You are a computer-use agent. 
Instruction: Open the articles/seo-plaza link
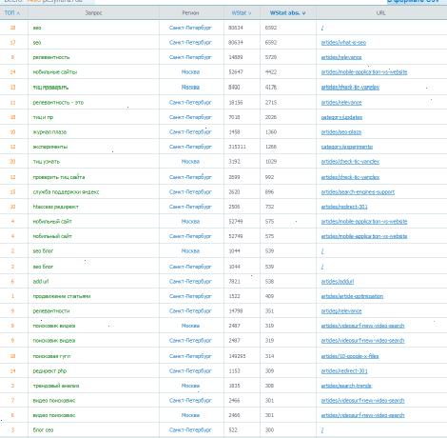click(341, 132)
